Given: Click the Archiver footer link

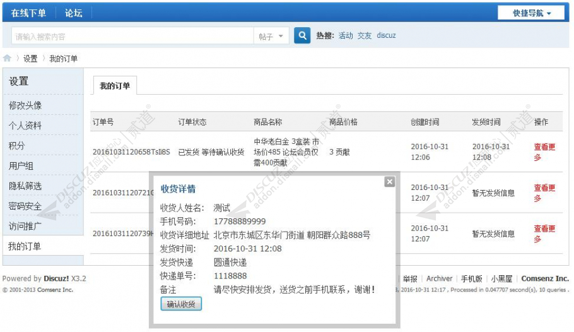Looking at the screenshot, I should click(439, 278).
